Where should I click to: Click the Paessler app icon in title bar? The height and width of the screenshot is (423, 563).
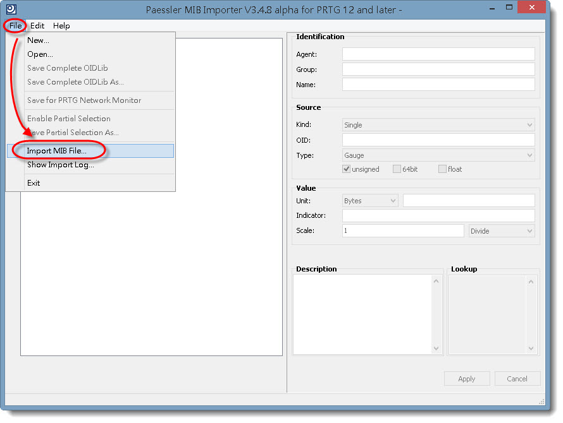(x=11, y=9)
